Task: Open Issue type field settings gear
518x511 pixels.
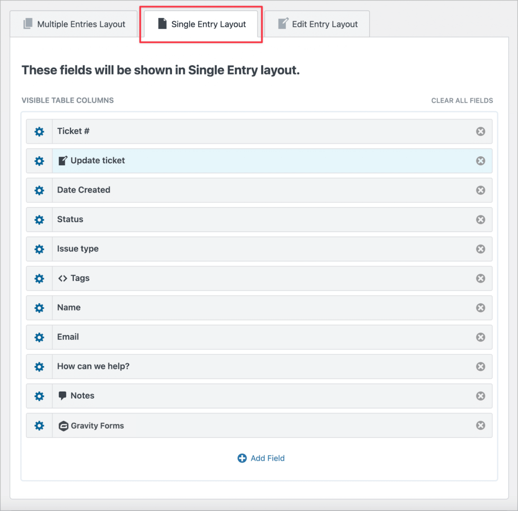Action: [x=39, y=249]
